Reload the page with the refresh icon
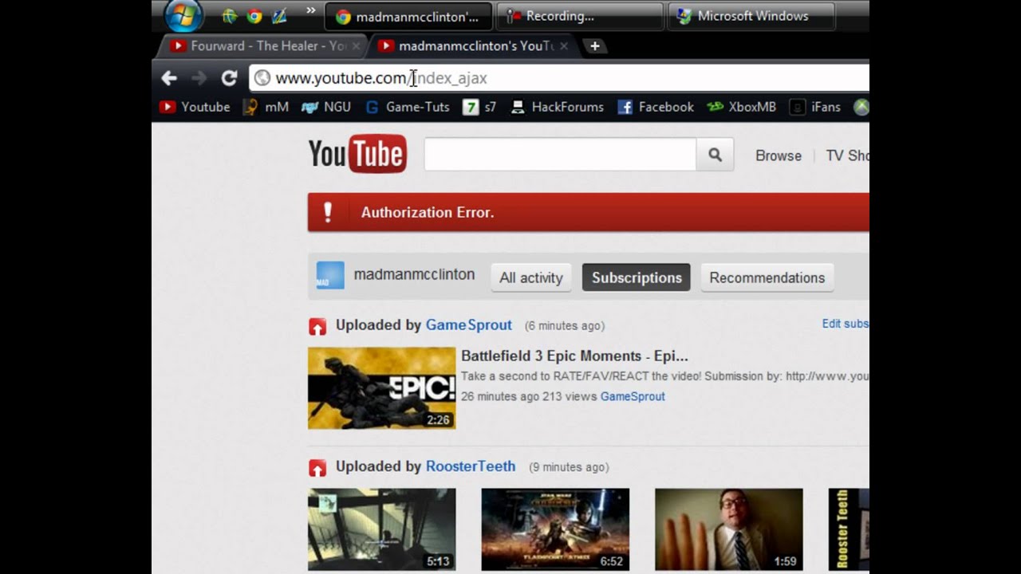This screenshot has width=1021, height=574. (x=229, y=77)
